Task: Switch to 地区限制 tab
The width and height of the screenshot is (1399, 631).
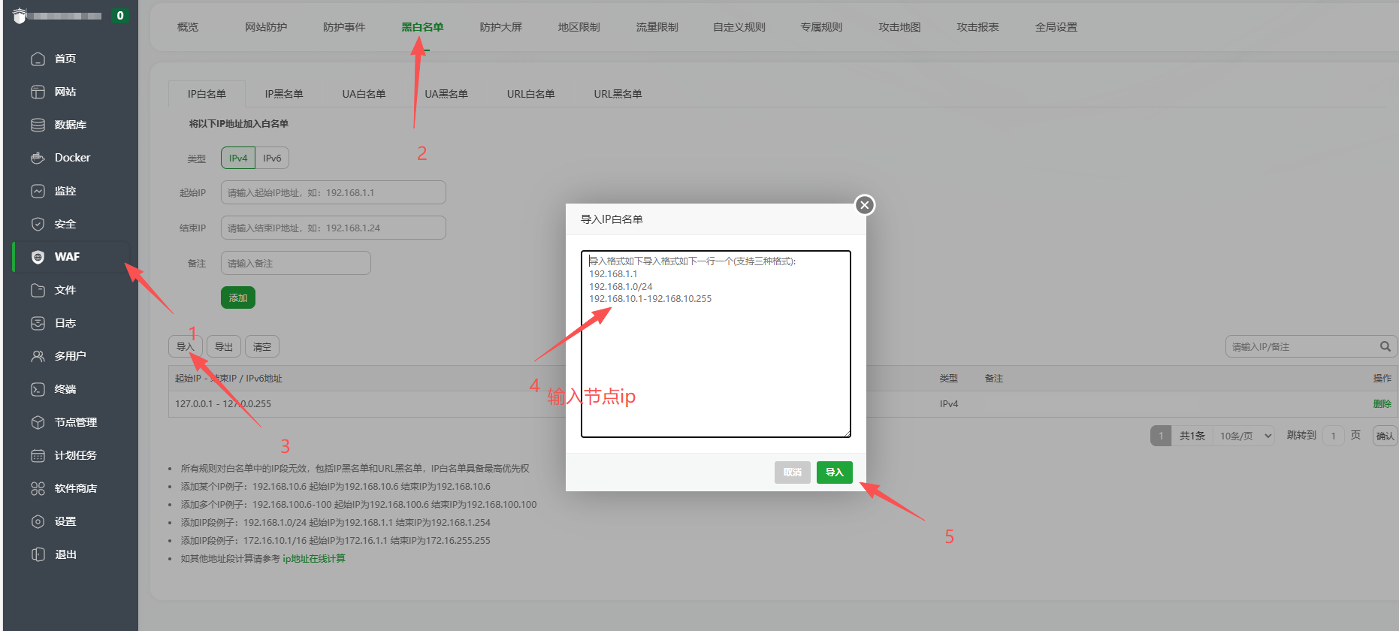Action: 579,27
